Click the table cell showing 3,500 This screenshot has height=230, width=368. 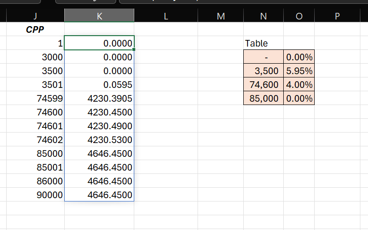264,71
